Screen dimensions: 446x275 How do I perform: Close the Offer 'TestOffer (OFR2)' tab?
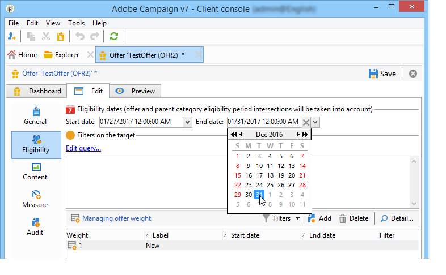[x=199, y=55]
